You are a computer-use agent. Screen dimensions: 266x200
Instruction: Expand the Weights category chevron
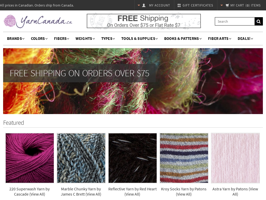(x=94, y=39)
